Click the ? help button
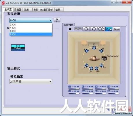The width and height of the screenshot is (133, 116). [57, 20]
